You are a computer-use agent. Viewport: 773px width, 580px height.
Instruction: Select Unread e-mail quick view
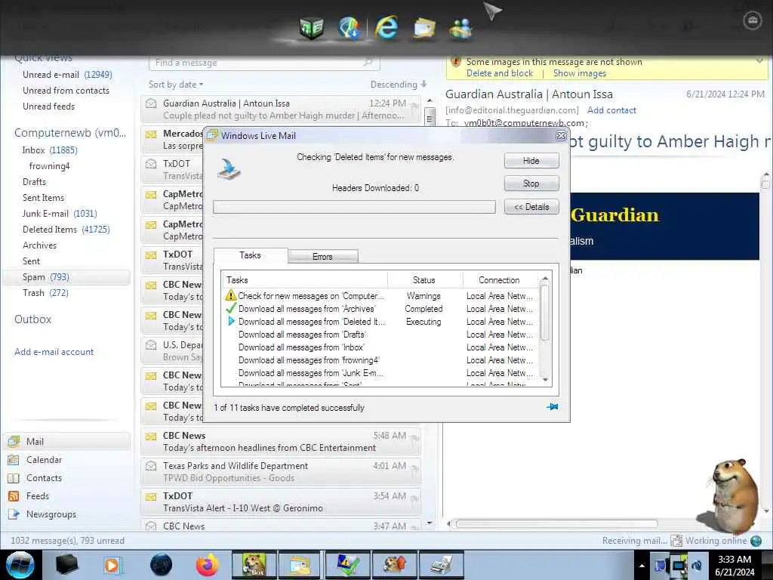(67, 75)
